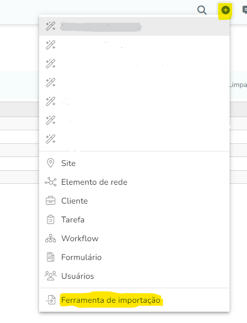Click the document icon for Formulário

[x=50, y=257]
